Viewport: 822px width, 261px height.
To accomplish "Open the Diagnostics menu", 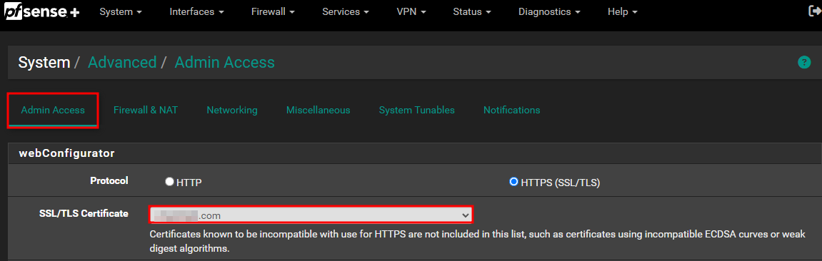I will click(x=549, y=11).
